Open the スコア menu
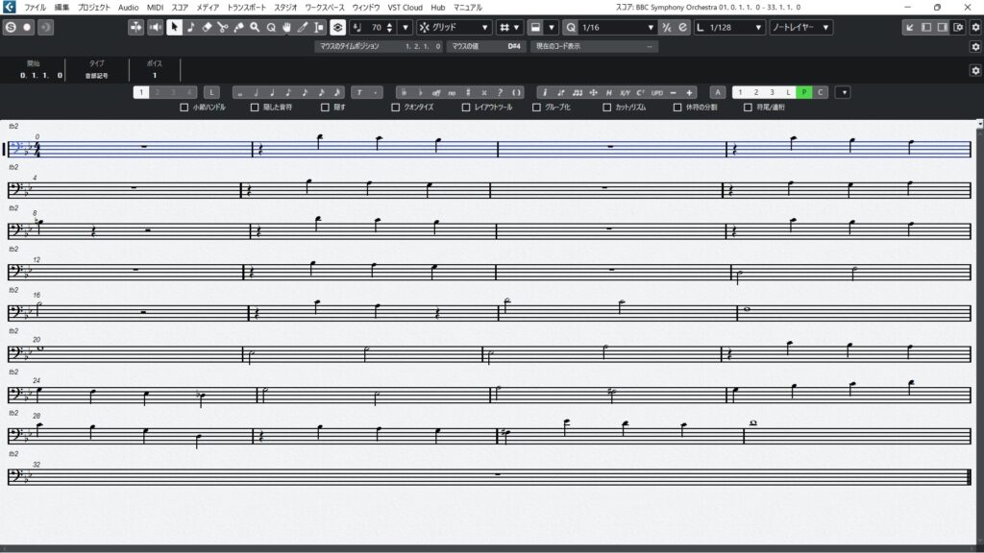 pos(180,7)
